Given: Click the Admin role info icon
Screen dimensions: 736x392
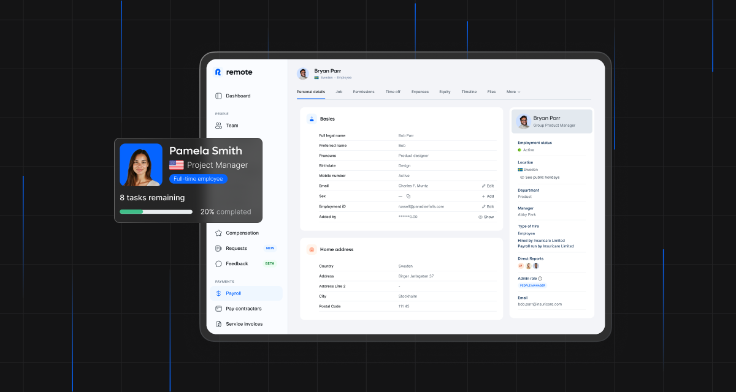Looking at the screenshot, I should pyautogui.click(x=540, y=279).
